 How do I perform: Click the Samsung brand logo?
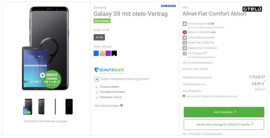pyautogui.click(x=168, y=6)
